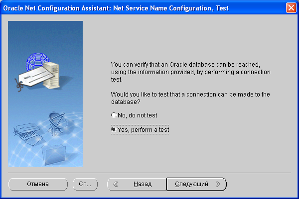Click the text "Would you like to test that a connection"
299x199 pixels.
pos(163,95)
